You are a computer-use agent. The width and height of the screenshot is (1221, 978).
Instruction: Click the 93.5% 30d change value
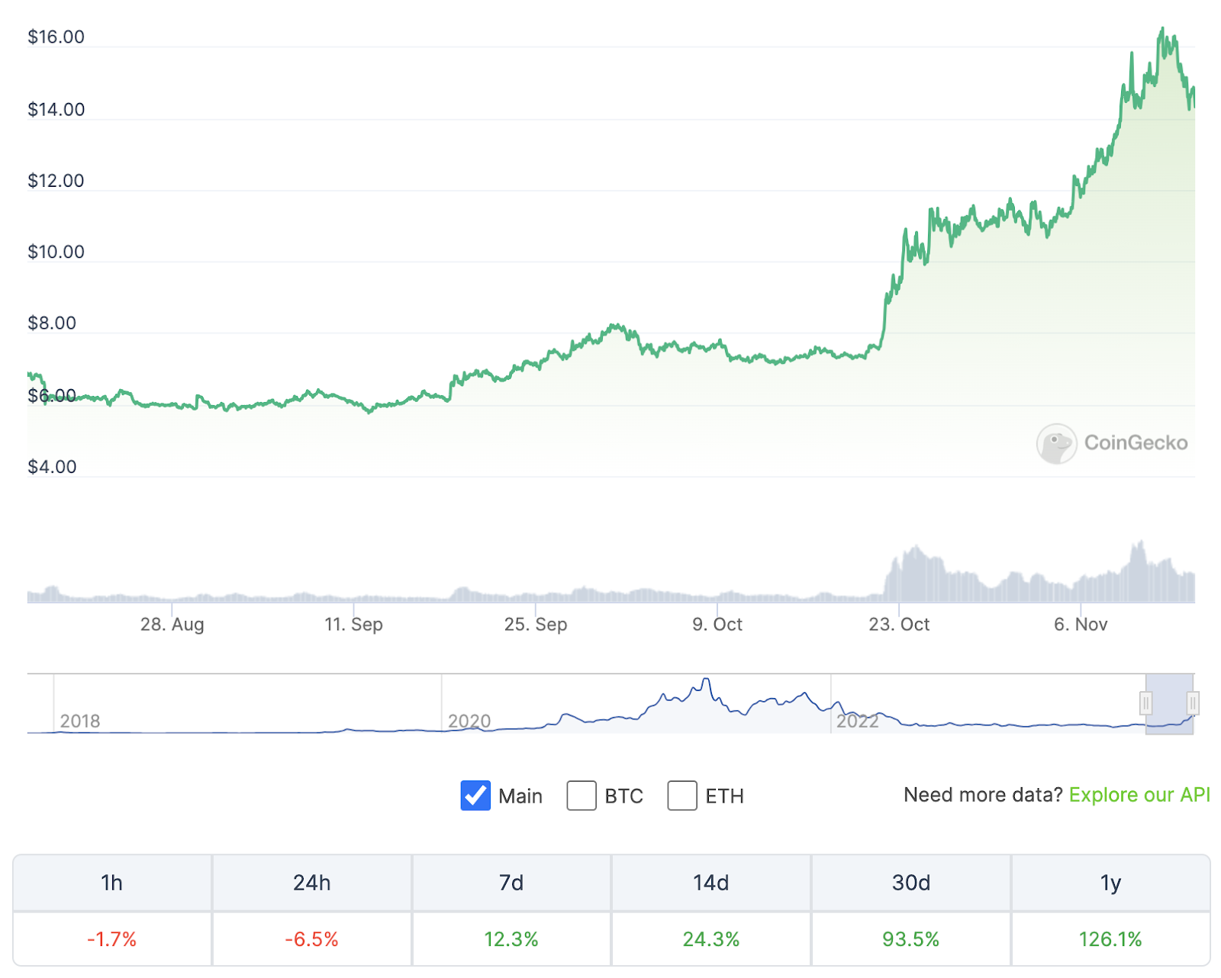click(911, 939)
